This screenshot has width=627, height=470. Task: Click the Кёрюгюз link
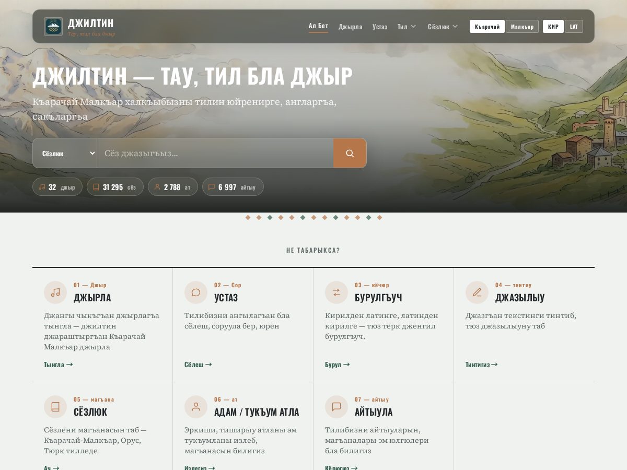click(x=341, y=468)
